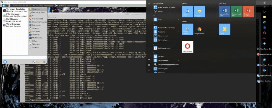
Task: Click the Logoff tile
Action: [x=224, y=29]
